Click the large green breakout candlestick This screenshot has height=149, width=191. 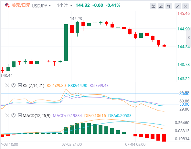[x=66, y=43]
